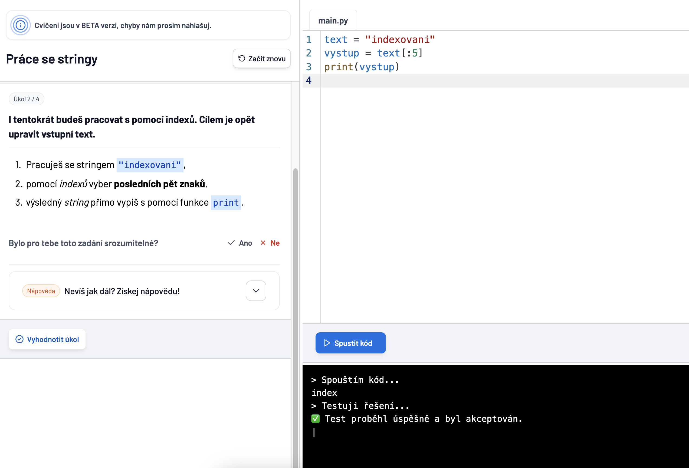Click the Úkol 2 / 4 task indicator
Screen dimensions: 689x468
[x=27, y=99]
